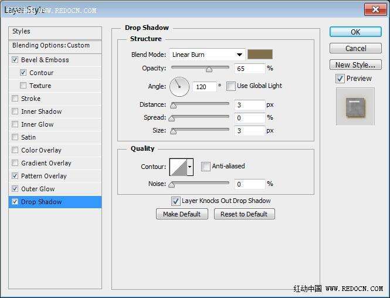
Task: Select the Inner Shadow style row
Action: pos(55,111)
